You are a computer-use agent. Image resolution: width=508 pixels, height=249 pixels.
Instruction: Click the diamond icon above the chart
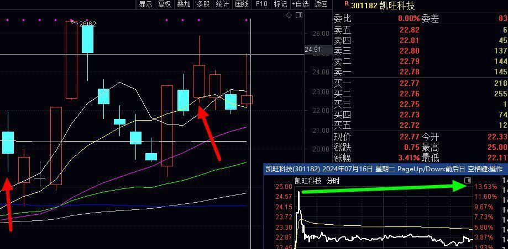point(289,15)
